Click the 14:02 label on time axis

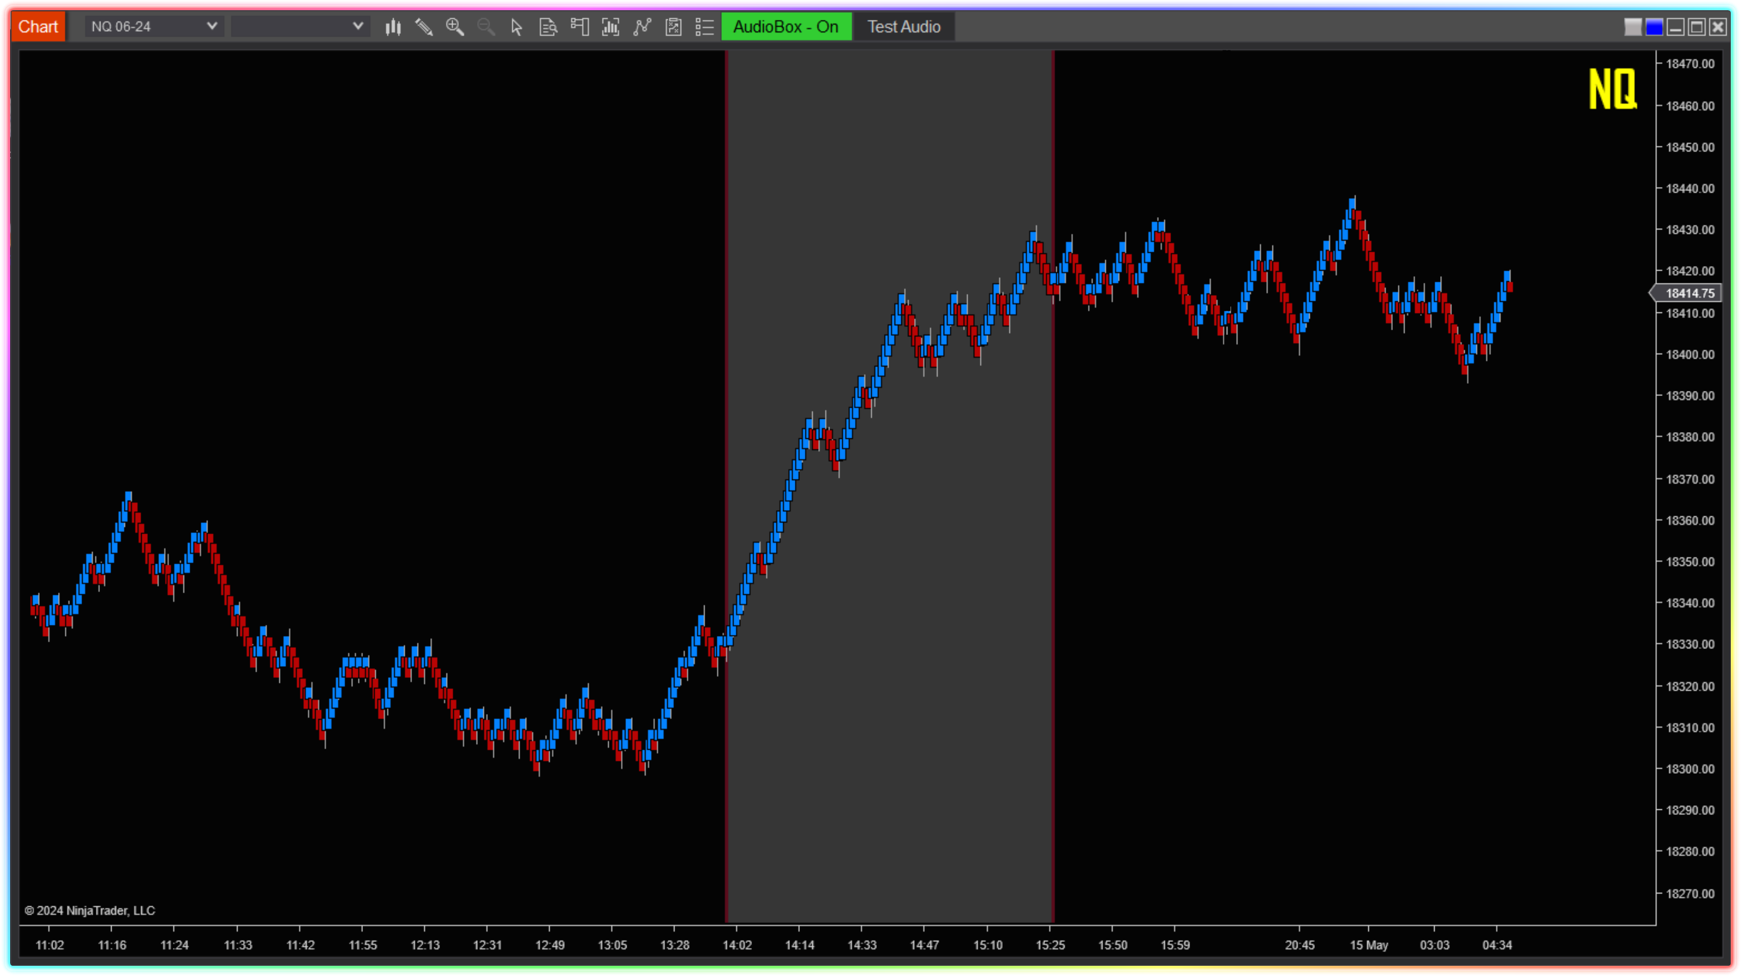(x=737, y=945)
